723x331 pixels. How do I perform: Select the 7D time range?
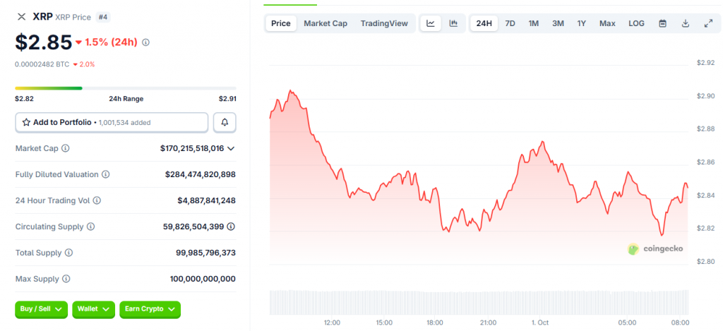pos(510,23)
